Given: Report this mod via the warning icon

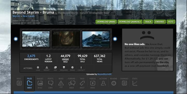Looking at the screenshot, I should [x=47, y=69].
